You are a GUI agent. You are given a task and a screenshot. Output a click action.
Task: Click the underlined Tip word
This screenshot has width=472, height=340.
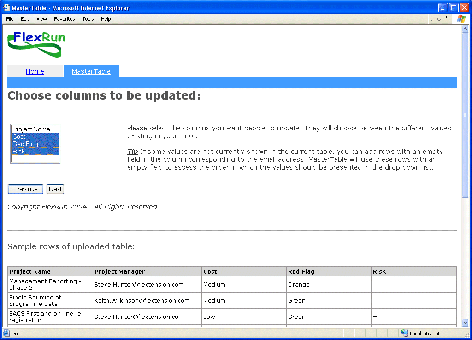click(132, 152)
